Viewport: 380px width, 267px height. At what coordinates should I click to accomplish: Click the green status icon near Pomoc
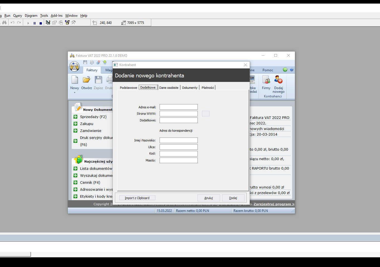coord(285,70)
